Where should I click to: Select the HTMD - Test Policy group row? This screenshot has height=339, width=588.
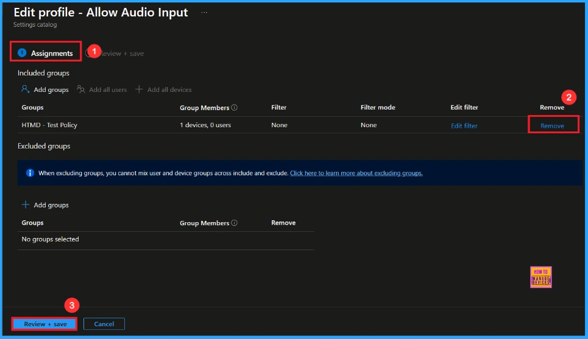49,125
